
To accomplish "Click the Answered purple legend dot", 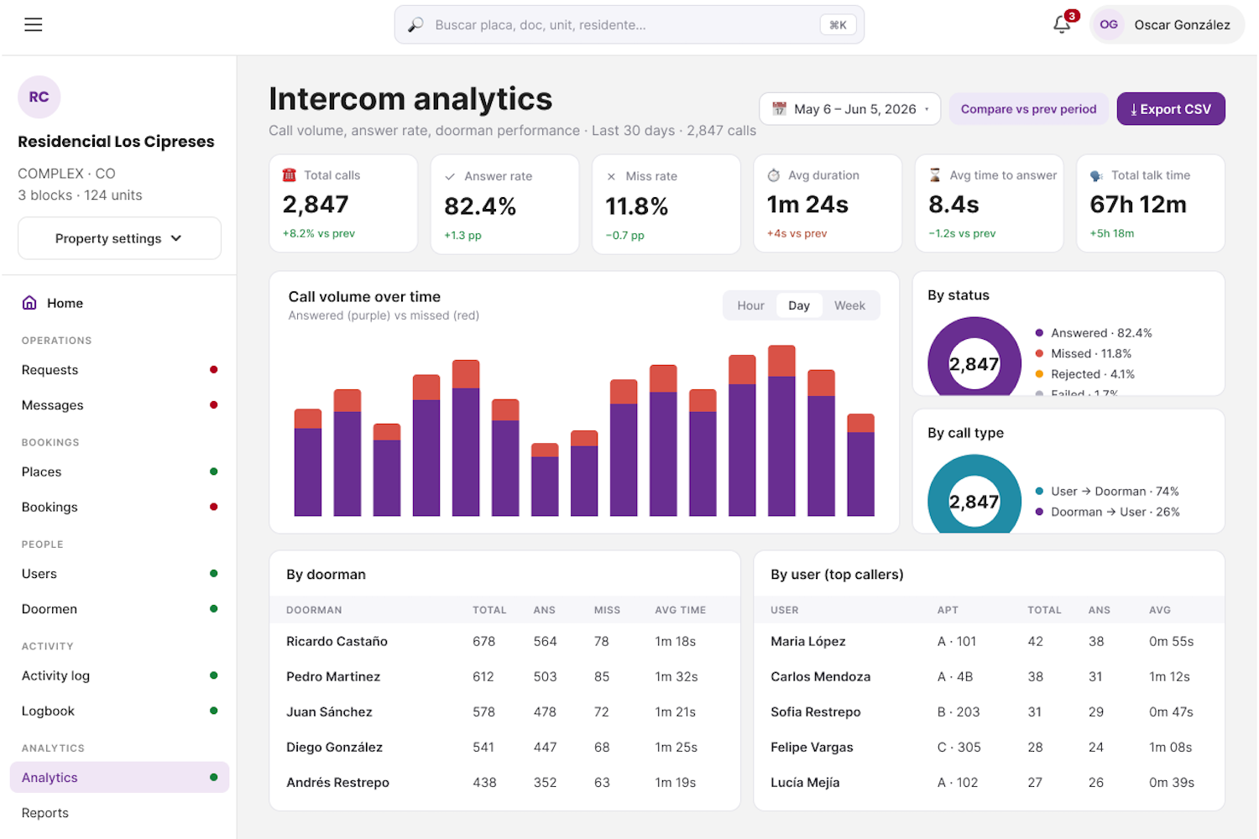I will coord(1039,333).
